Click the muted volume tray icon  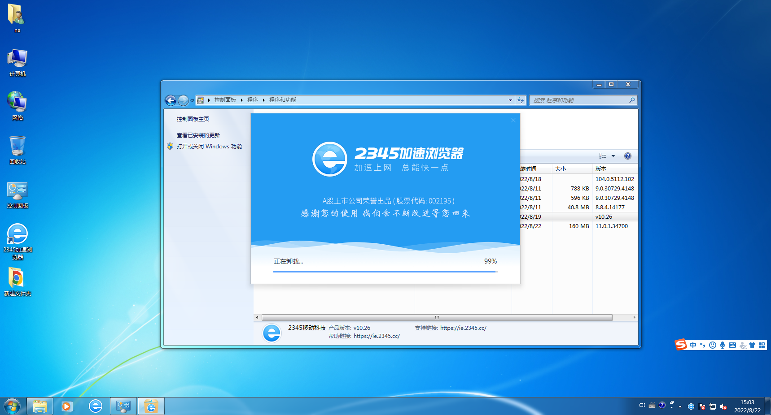click(x=723, y=406)
